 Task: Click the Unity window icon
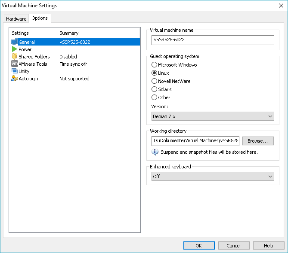click(x=14, y=71)
